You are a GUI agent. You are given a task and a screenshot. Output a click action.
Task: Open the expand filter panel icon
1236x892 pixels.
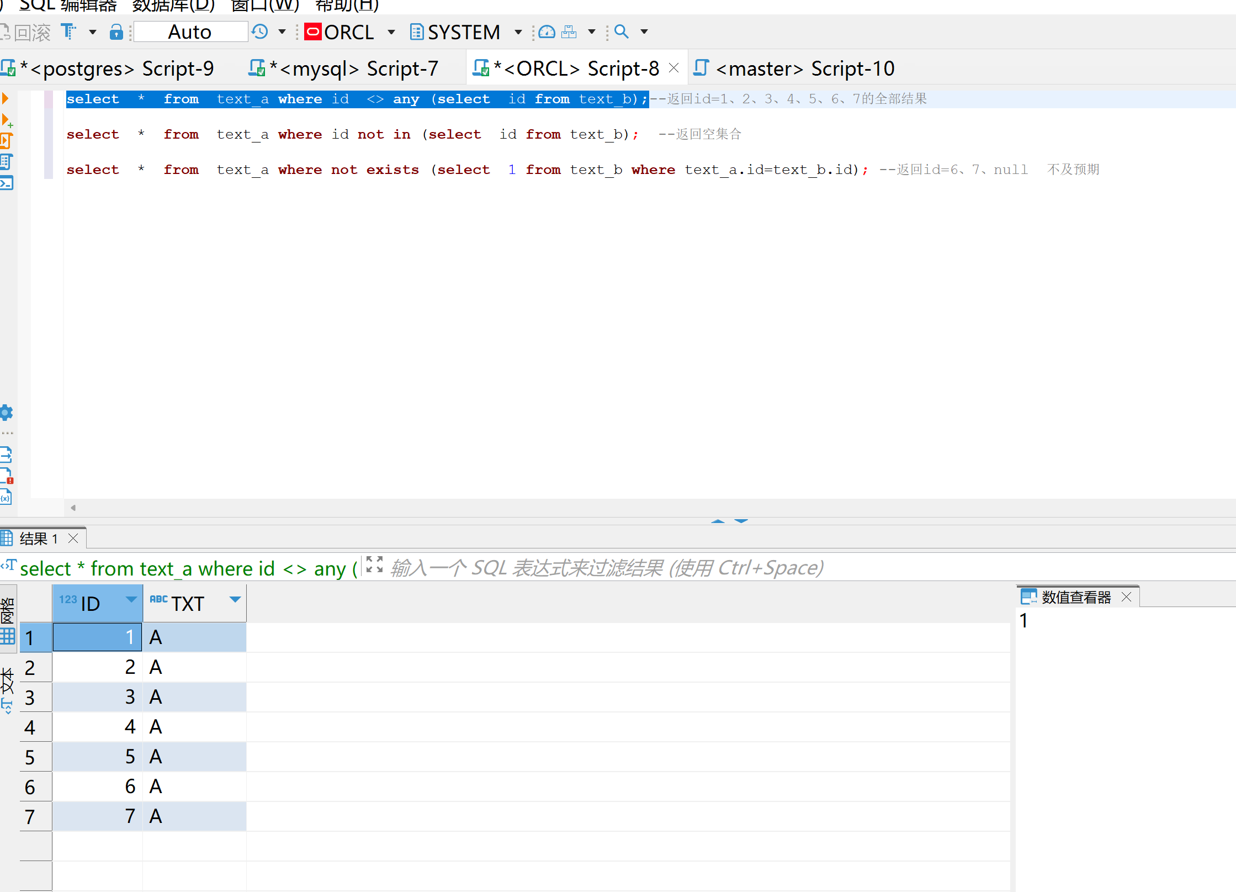[x=374, y=565]
